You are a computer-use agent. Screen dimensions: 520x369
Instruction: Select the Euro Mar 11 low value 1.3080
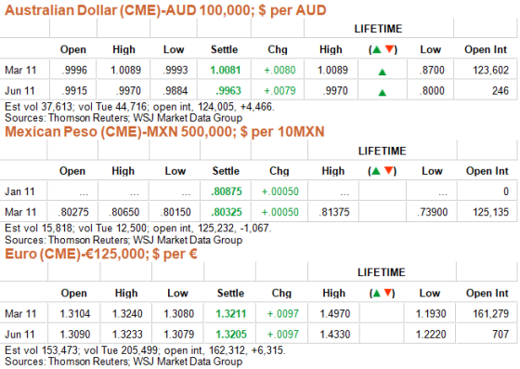pyautogui.click(x=178, y=314)
